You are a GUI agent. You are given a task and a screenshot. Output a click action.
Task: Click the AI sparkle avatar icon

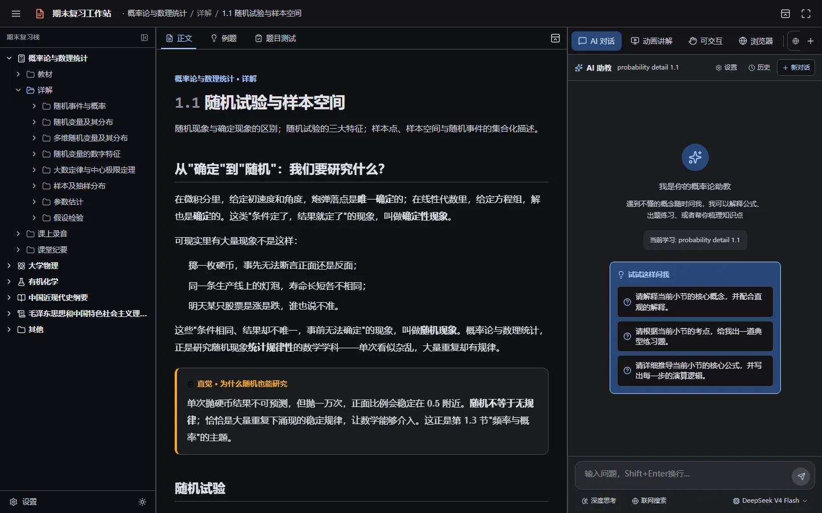pyautogui.click(x=695, y=157)
